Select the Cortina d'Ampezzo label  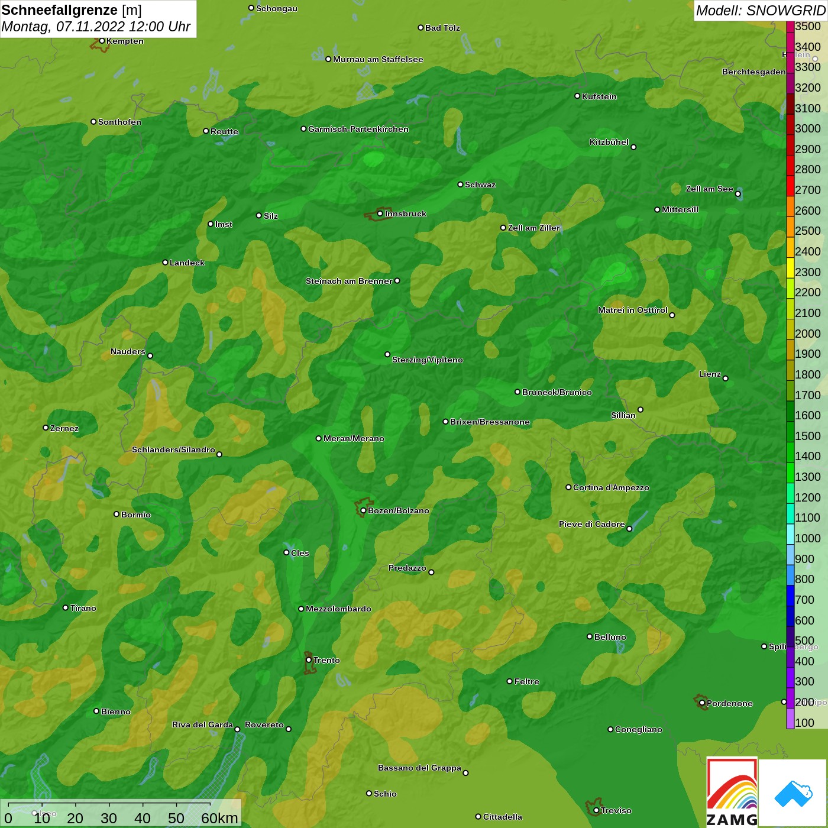click(611, 487)
